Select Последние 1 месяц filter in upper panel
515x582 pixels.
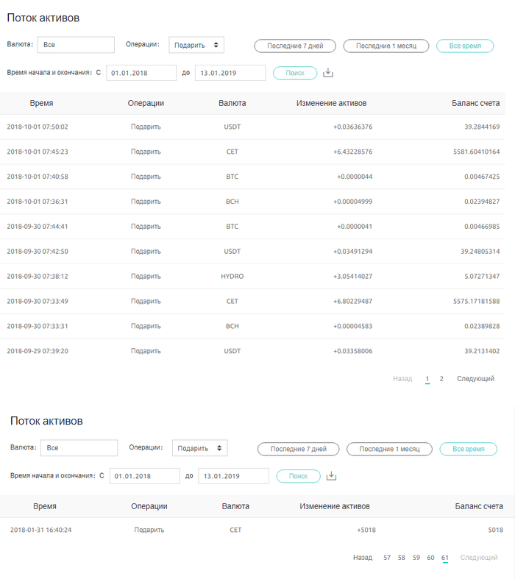386,46
